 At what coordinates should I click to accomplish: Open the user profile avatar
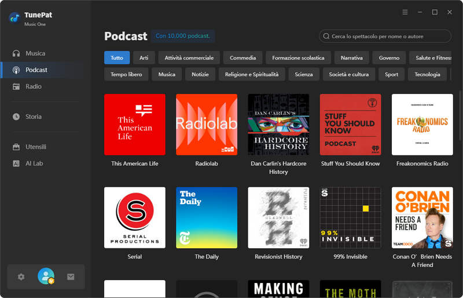(46, 276)
